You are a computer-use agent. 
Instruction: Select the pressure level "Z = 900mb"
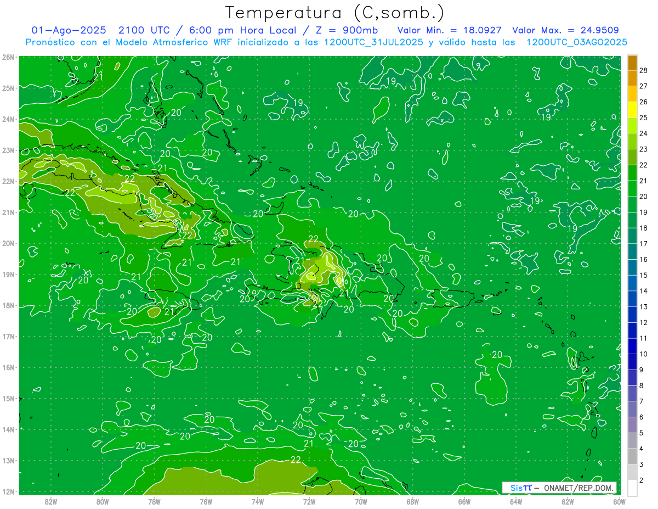[348, 30]
